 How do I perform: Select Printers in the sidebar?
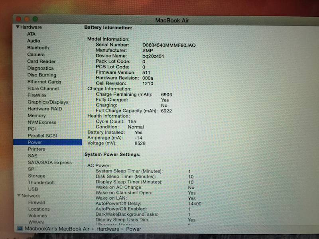pyautogui.click(x=36, y=149)
